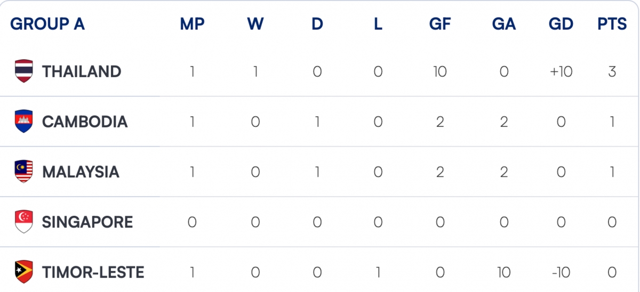Click the W column header
This screenshot has width=640, height=292.
255,24
